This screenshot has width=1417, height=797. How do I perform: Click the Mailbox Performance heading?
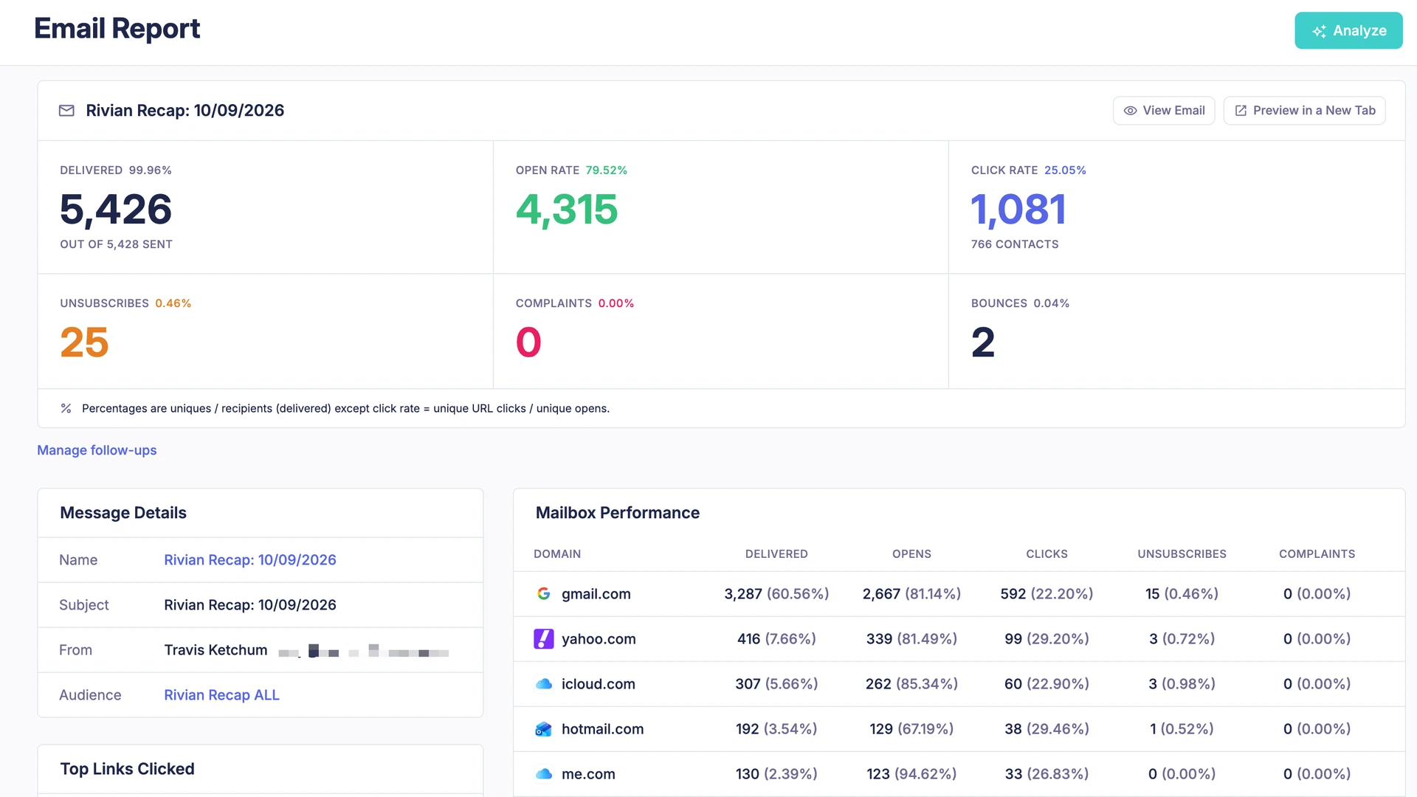(x=617, y=513)
